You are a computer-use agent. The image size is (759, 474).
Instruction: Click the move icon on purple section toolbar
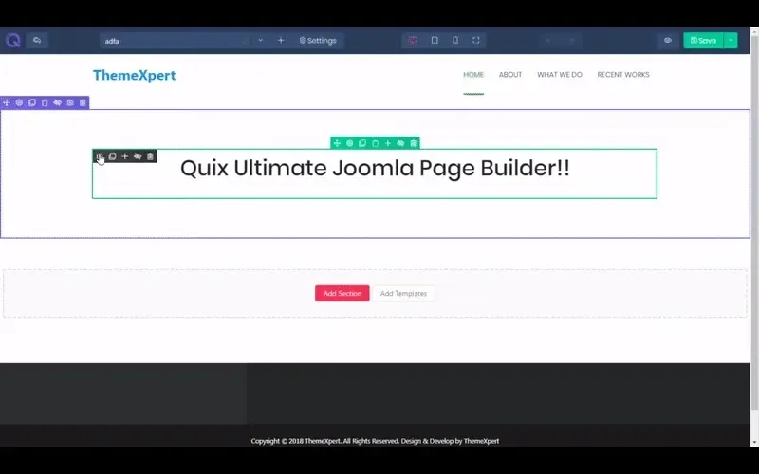(7, 102)
